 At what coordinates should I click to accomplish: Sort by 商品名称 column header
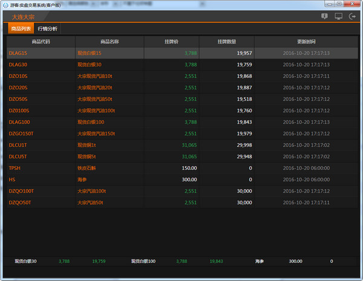click(x=110, y=42)
